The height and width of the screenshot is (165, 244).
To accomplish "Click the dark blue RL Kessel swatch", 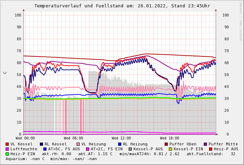I will [42, 144].
